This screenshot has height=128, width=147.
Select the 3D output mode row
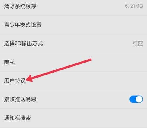tap(73, 43)
